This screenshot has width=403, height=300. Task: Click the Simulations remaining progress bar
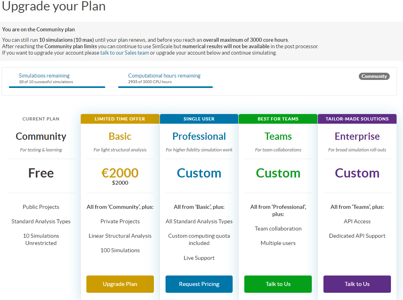[x=57, y=87]
